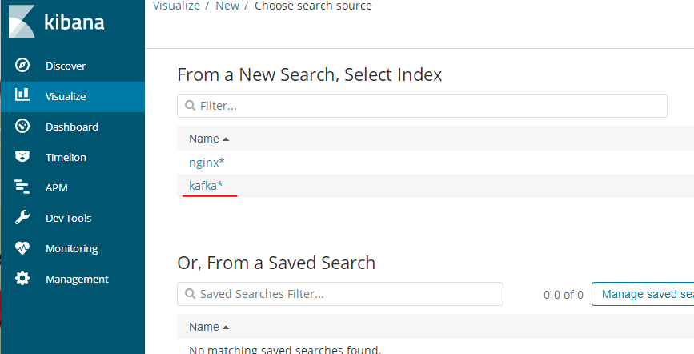Click the Timelion lion-face icon
694x354 pixels.
(22, 156)
